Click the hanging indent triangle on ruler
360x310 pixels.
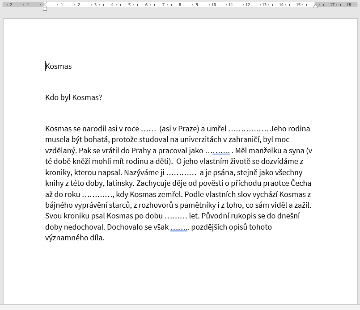click(45, 6)
